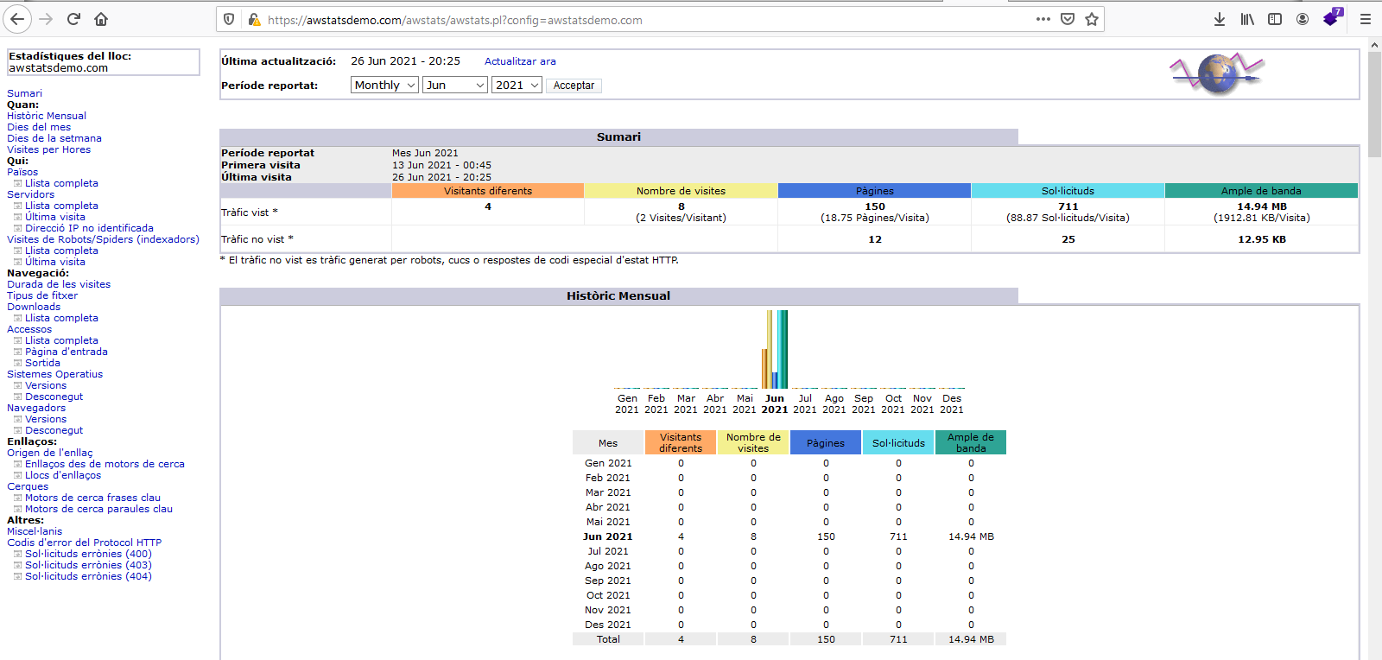The height and width of the screenshot is (660, 1382).
Task: Click Jun 2021 row in monthly table
Action: (789, 536)
